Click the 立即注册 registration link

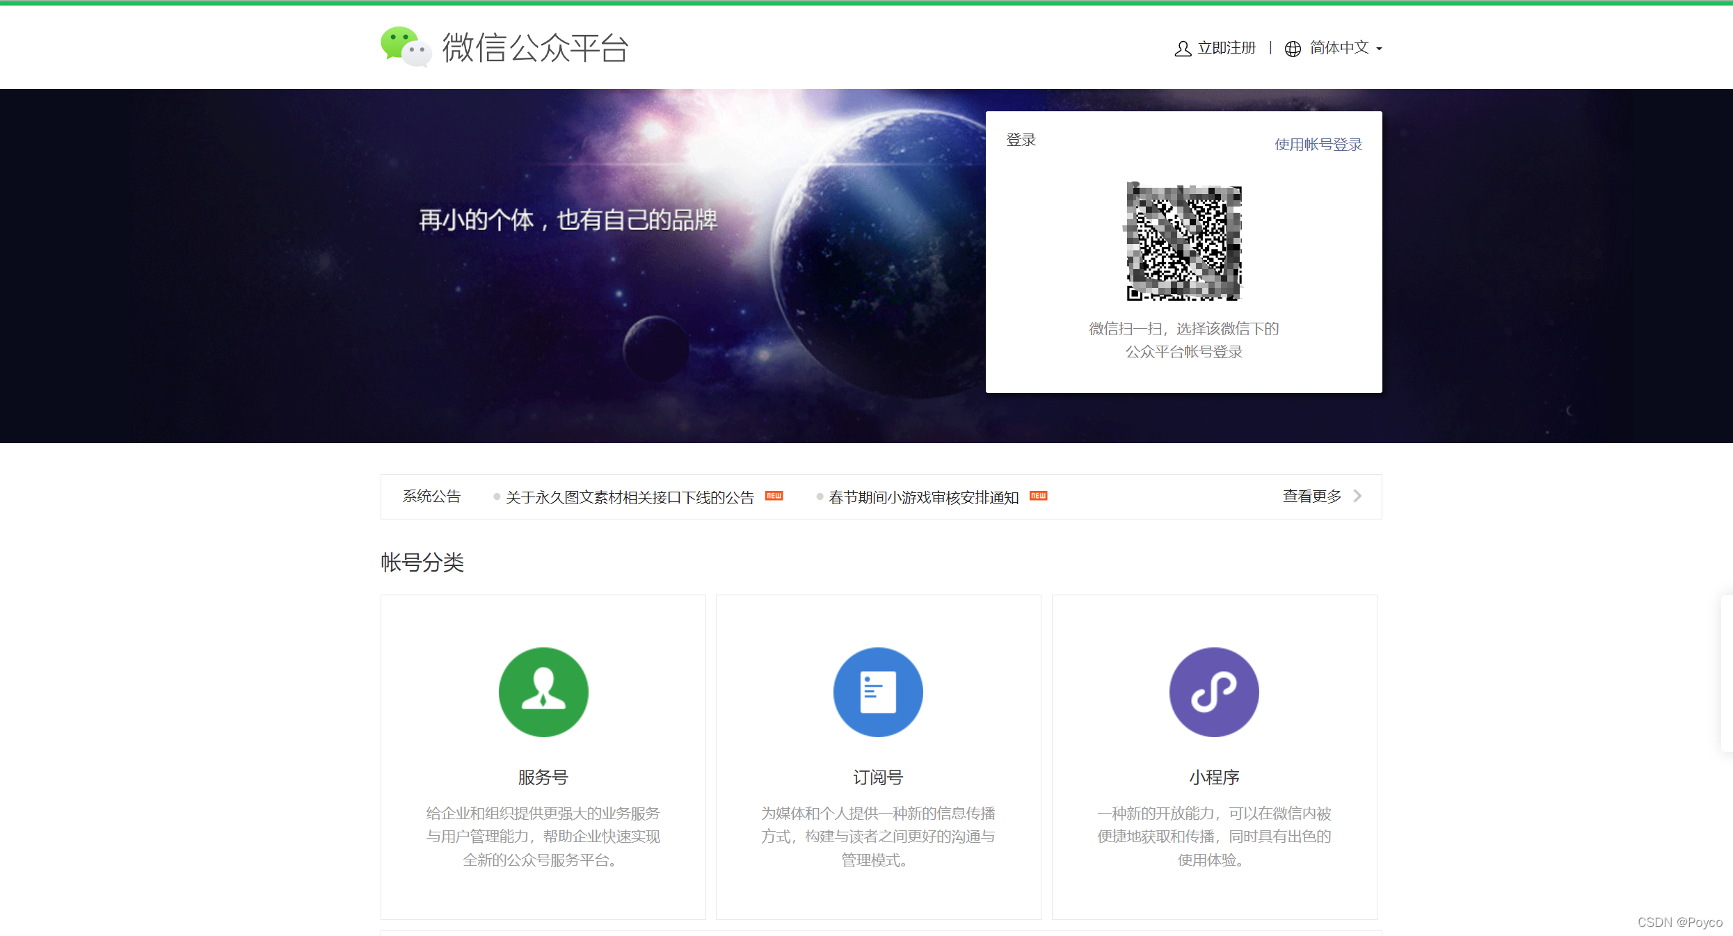tap(1226, 47)
